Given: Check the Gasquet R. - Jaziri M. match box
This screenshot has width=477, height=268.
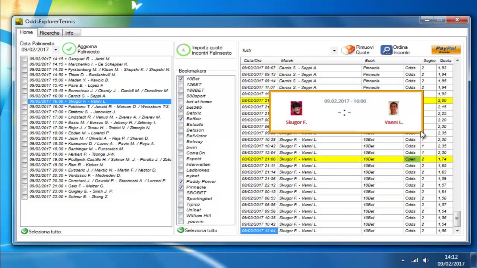Looking at the screenshot, I should click(x=25, y=59).
